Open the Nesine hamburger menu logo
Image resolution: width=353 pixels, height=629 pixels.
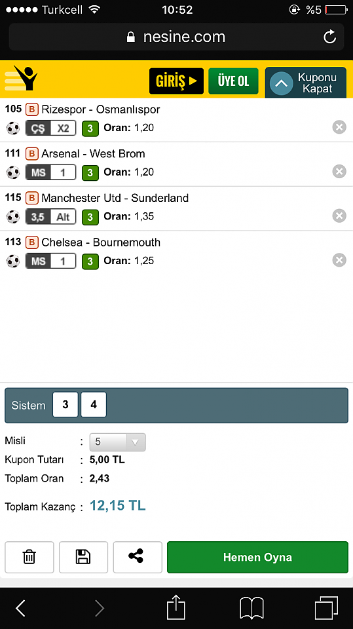tap(21, 78)
